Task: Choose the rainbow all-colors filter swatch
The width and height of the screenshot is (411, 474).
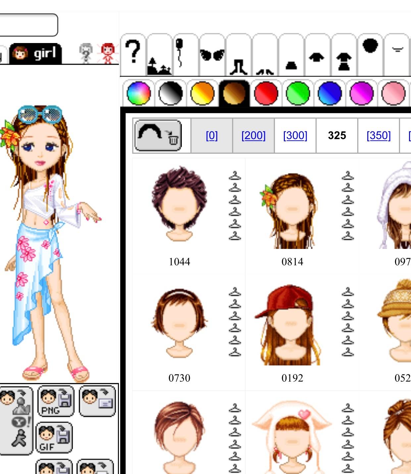Action: point(139,93)
